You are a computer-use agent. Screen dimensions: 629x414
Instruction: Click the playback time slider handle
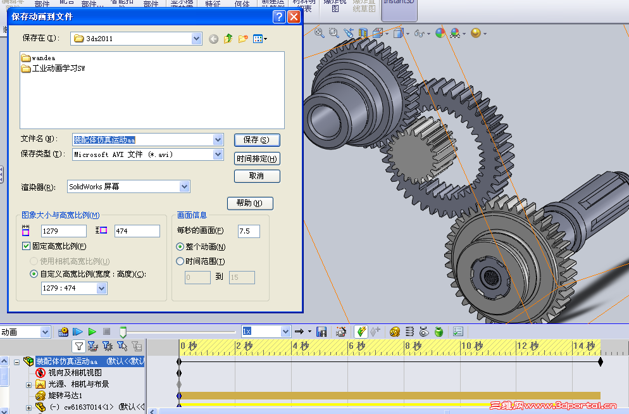123,332
